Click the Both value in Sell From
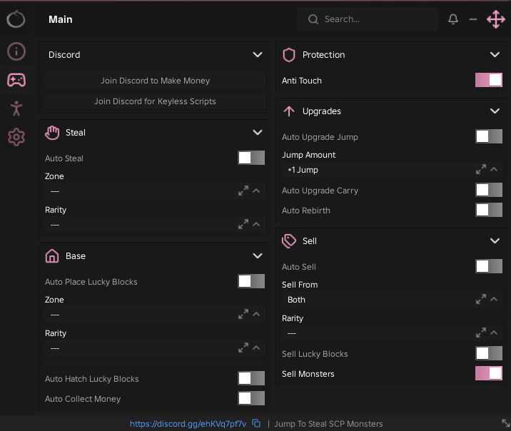Image resolution: width=511 pixels, height=431 pixels. click(296, 300)
